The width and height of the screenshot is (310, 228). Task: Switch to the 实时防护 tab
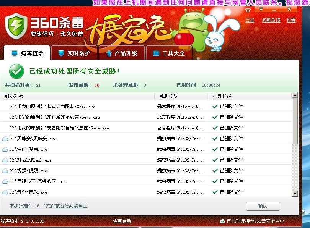pos(74,53)
